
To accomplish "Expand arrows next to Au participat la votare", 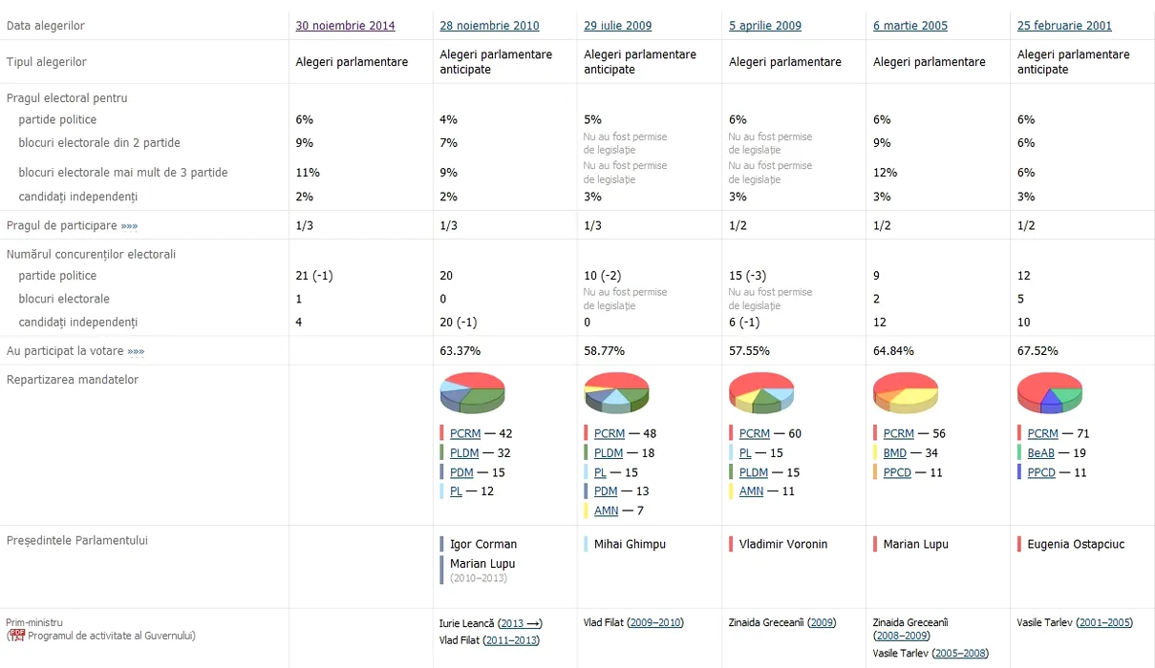I will (x=135, y=351).
